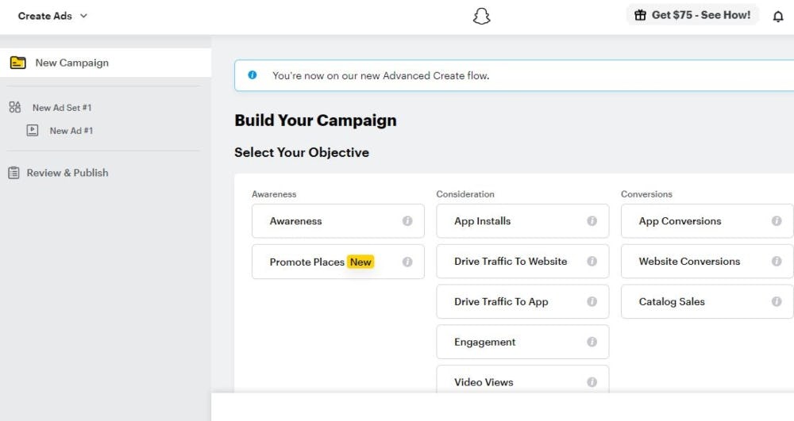Click info icon for Website Conversions
This screenshot has width=794, height=421.
pyautogui.click(x=776, y=262)
